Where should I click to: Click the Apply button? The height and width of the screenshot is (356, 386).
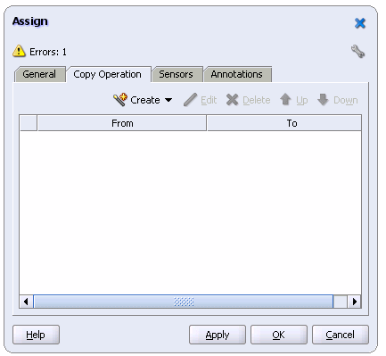click(x=218, y=335)
